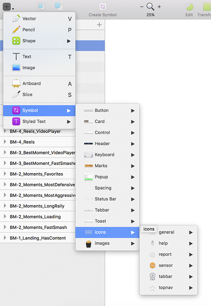Expand the BM-2_Moments_Favorites artboard

point(5,174)
